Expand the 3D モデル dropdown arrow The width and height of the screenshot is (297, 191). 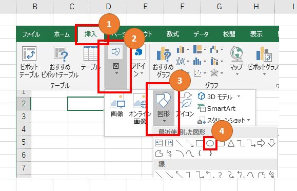click(x=239, y=97)
